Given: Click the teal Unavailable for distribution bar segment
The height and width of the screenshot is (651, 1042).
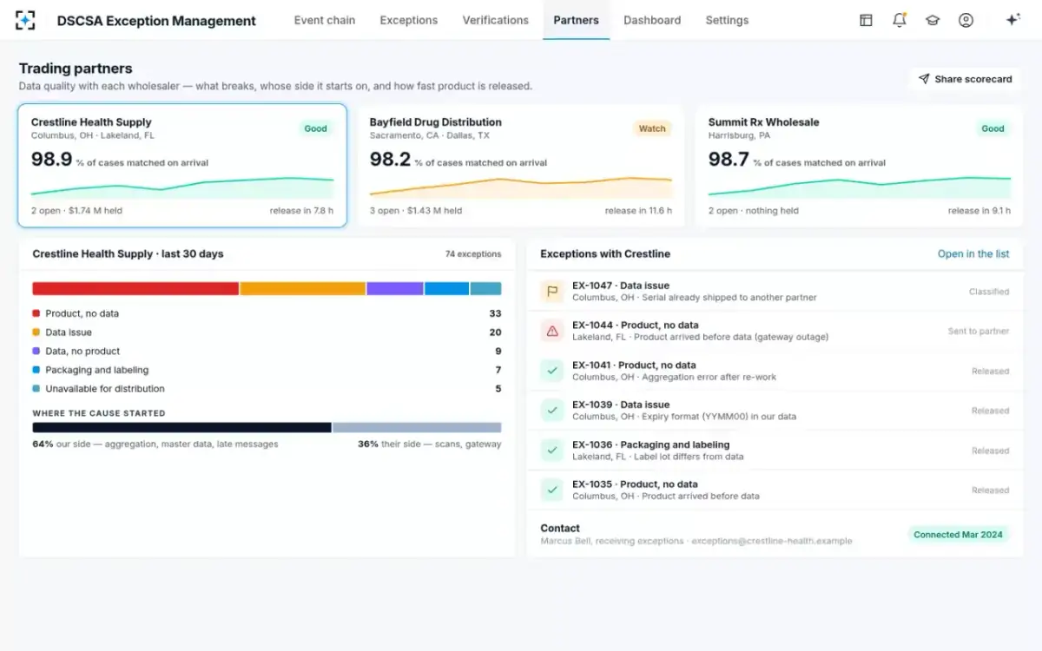Looking at the screenshot, I should click(x=486, y=288).
